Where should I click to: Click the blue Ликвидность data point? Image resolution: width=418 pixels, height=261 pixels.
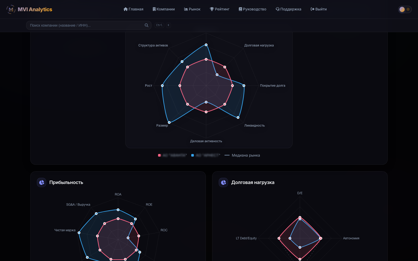238,117
